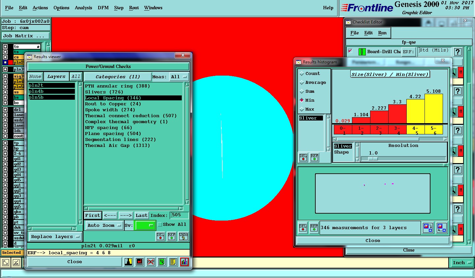This screenshot has width=475, height=278.
Task: Open the Rout menu
Action: [x=134, y=8]
